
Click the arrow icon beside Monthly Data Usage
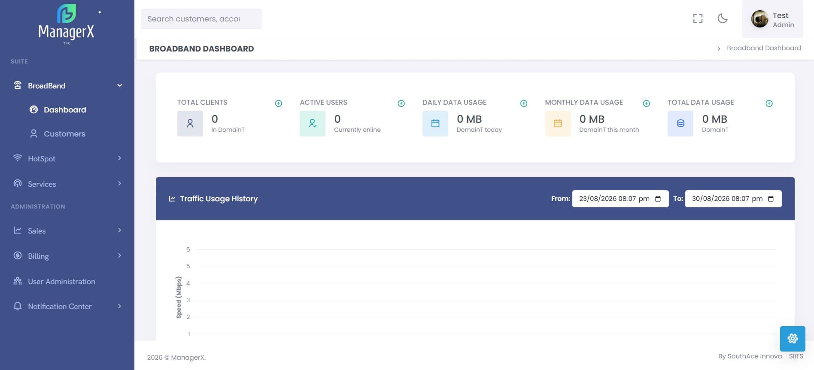[646, 103]
